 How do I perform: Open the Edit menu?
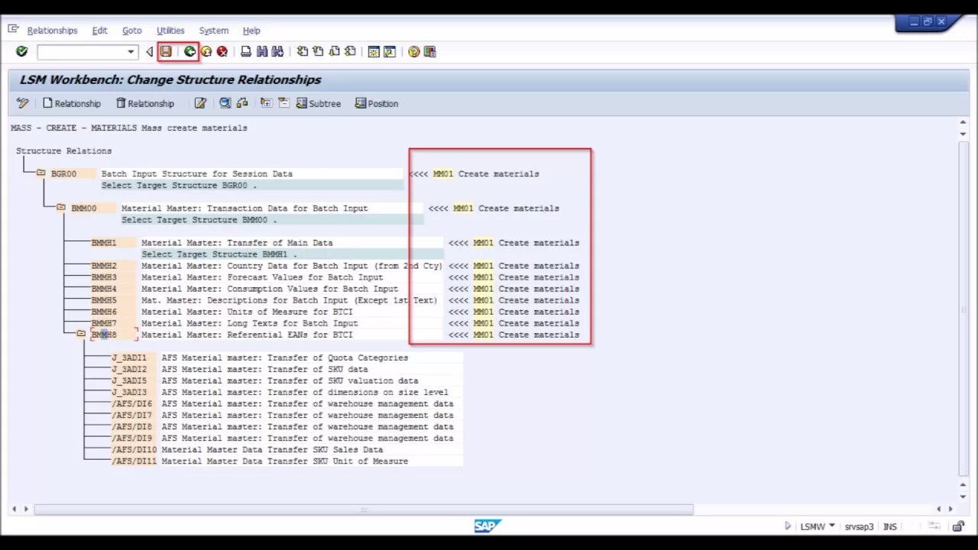(x=99, y=31)
